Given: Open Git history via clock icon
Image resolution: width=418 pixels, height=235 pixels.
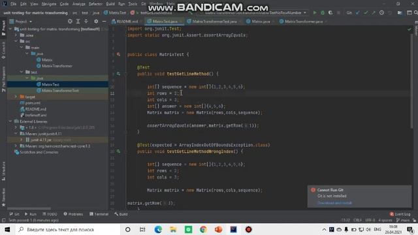Looking at the screenshot, I should tap(381, 13).
